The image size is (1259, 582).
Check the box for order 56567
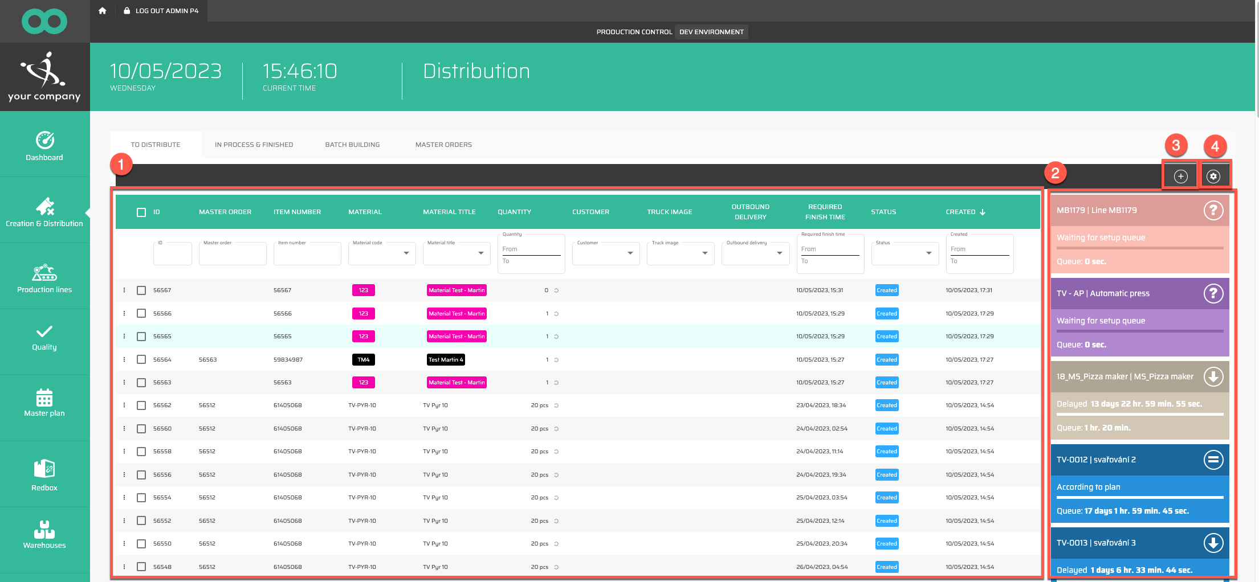point(141,290)
